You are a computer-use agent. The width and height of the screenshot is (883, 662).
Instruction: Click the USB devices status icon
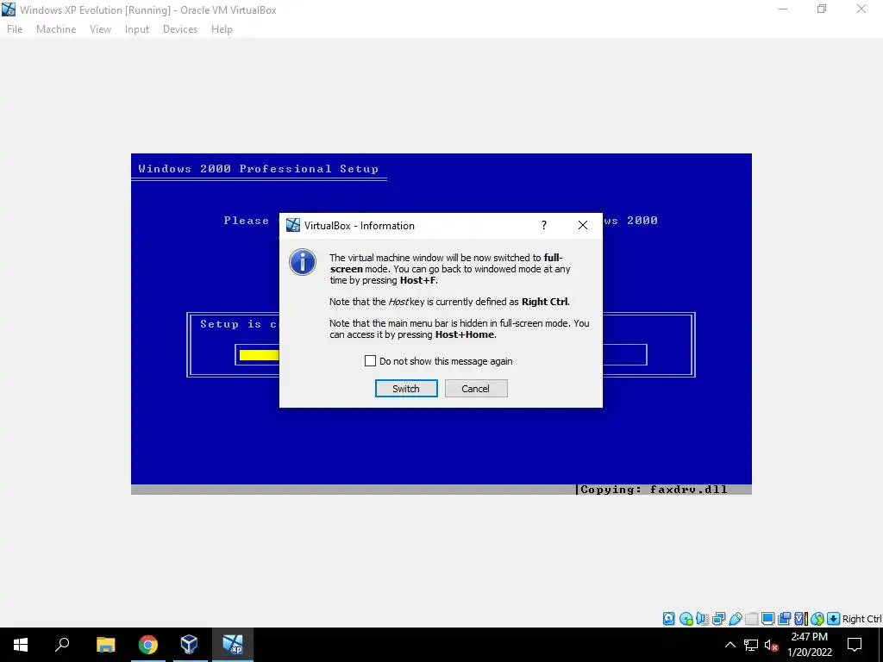(x=735, y=619)
